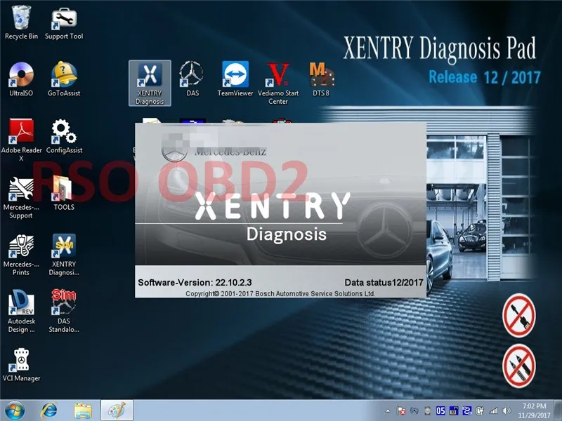Select the DAS star icon

[x=192, y=79]
